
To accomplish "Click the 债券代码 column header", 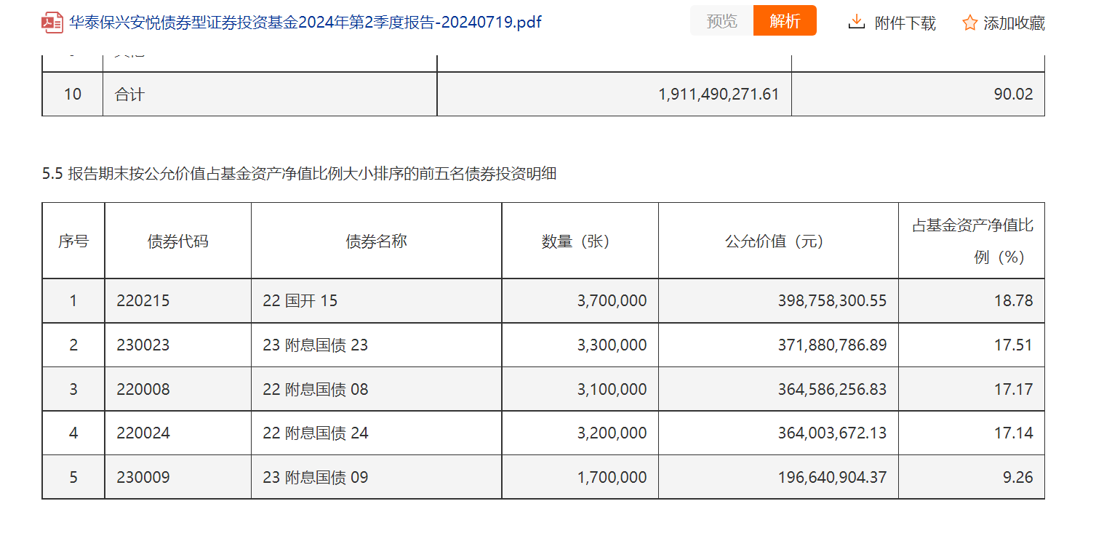I will click(177, 241).
